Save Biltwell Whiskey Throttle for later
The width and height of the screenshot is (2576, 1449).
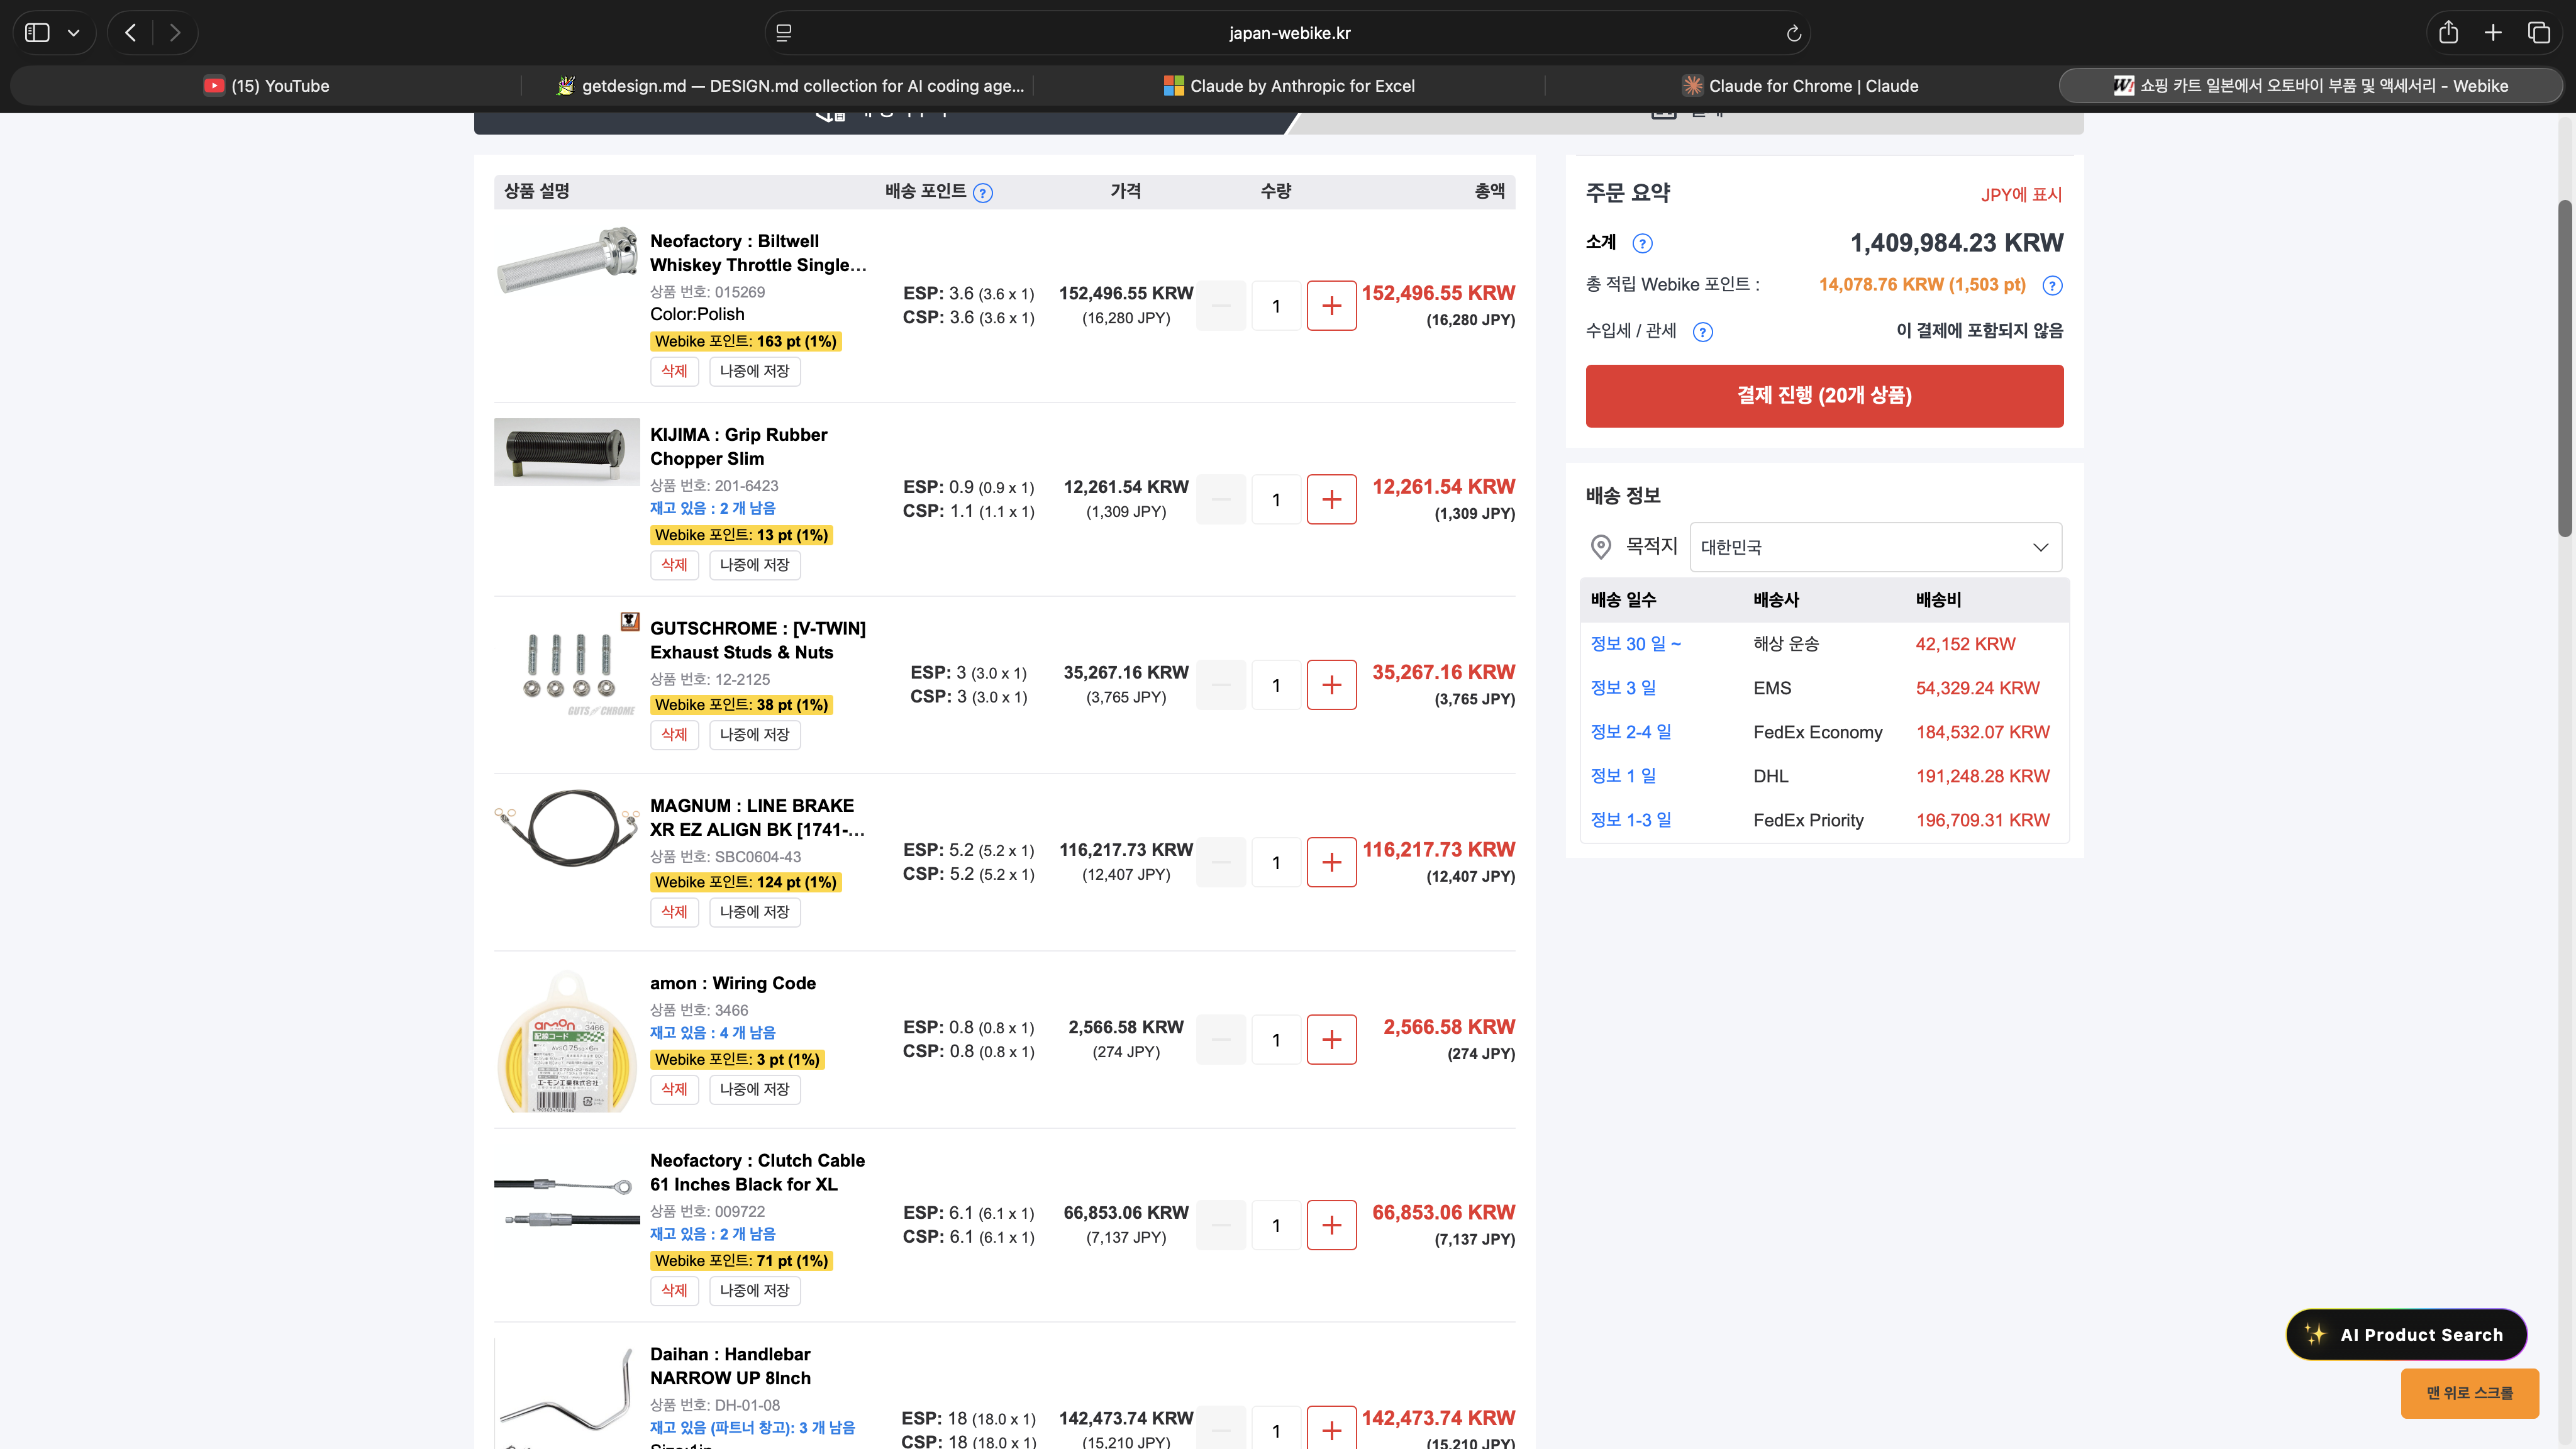coord(755,371)
